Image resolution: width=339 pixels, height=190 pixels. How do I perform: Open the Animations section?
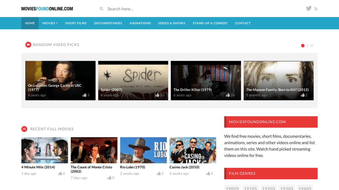[140, 23]
